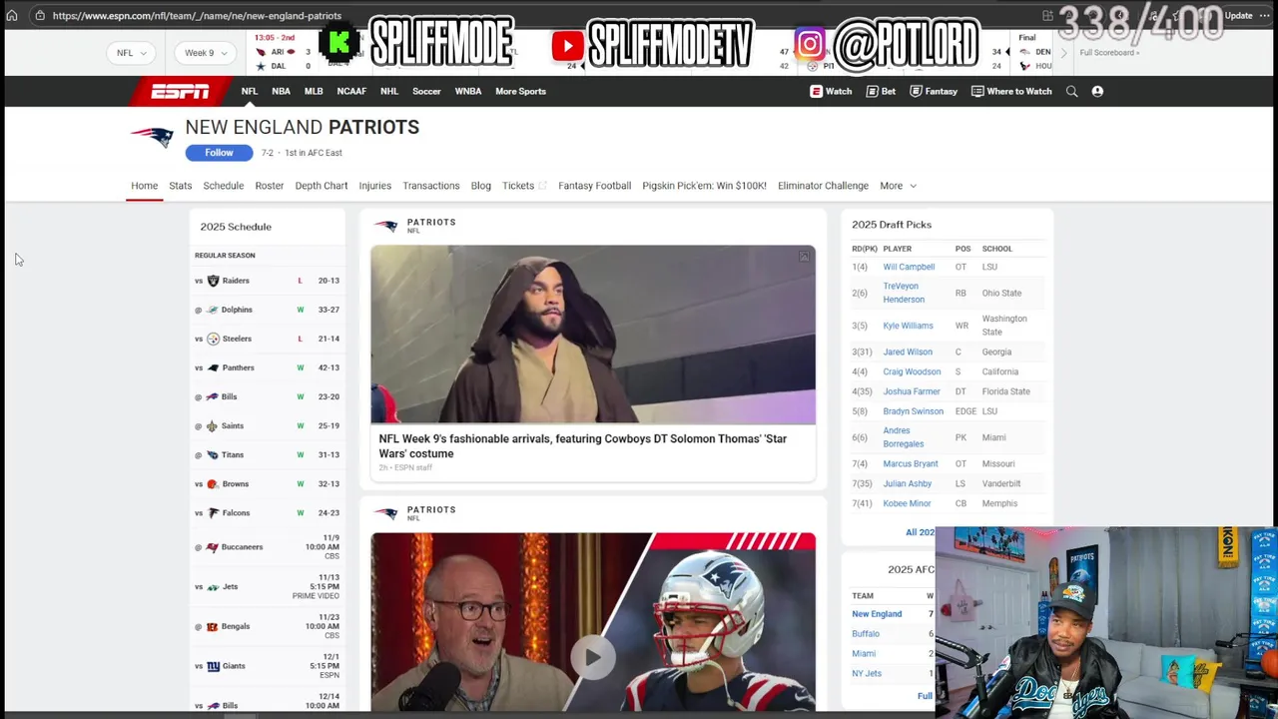Select the Home tab
Image resolution: width=1278 pixels, height=719 pixels.
pyautogui.click(x=144, y=186)
